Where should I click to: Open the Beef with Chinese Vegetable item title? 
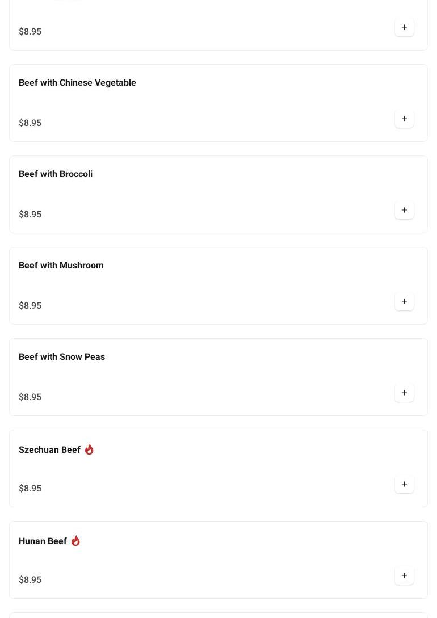[x=77, y=83]
